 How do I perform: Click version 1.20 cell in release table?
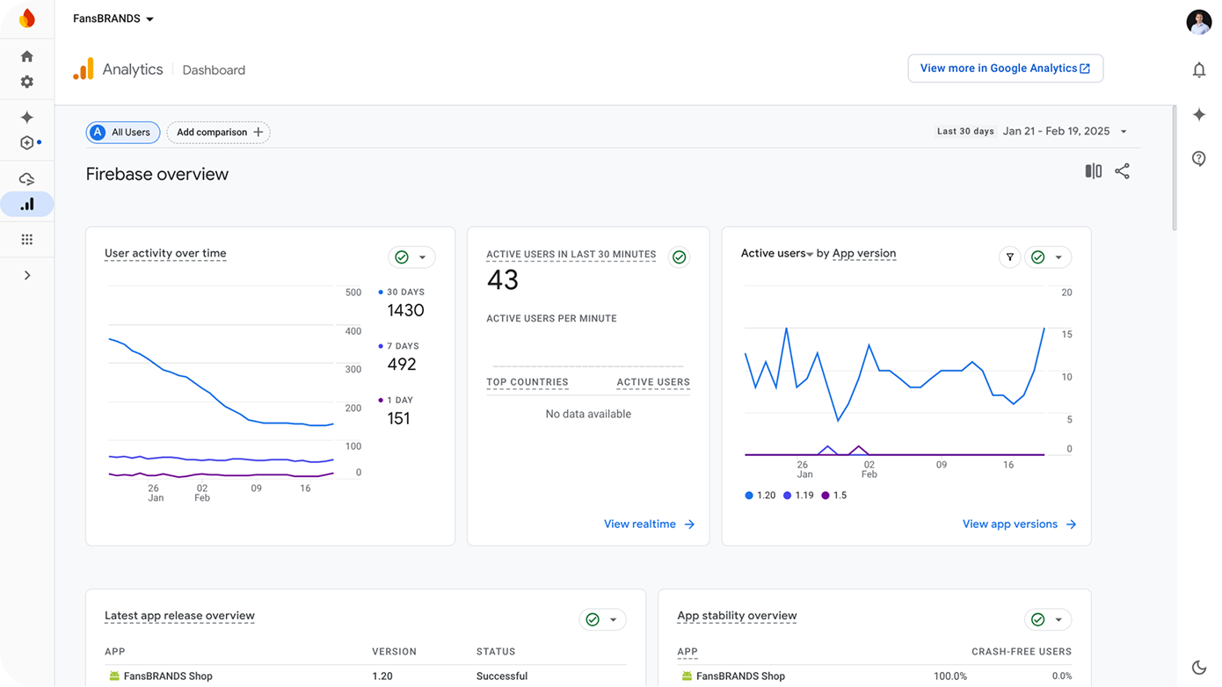(x=382, y=676)
